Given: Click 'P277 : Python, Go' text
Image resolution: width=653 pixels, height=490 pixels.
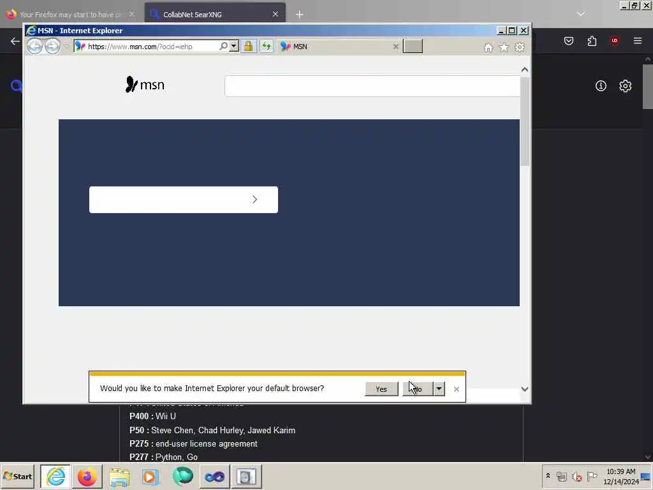Looking at the screenshot, I should click(163, 457).
